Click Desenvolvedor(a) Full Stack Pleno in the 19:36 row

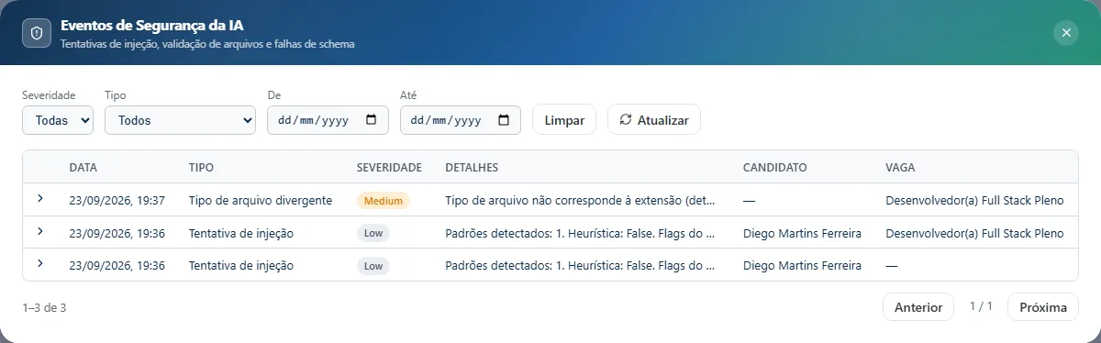[974, 233]
